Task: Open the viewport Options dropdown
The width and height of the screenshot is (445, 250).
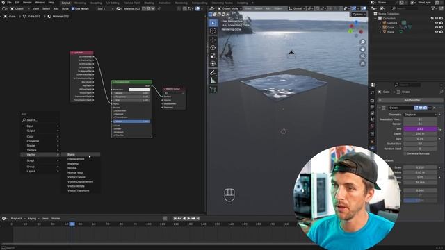Action: pyautogui.click(x=359, y=15)
